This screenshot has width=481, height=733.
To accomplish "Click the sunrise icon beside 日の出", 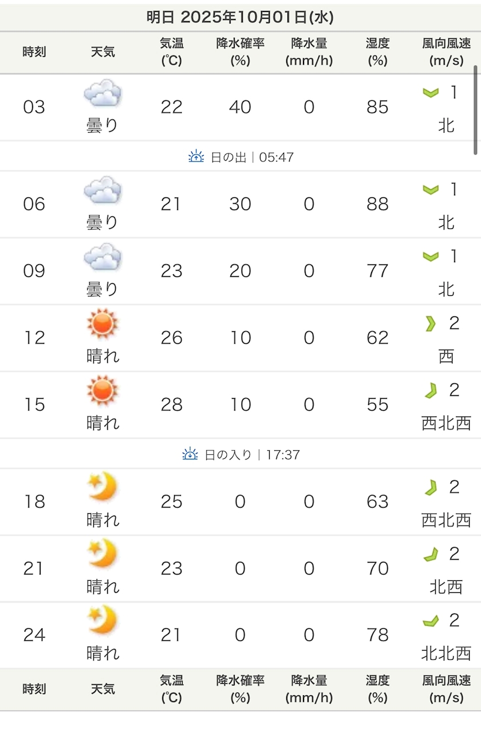I will (196, 156).
